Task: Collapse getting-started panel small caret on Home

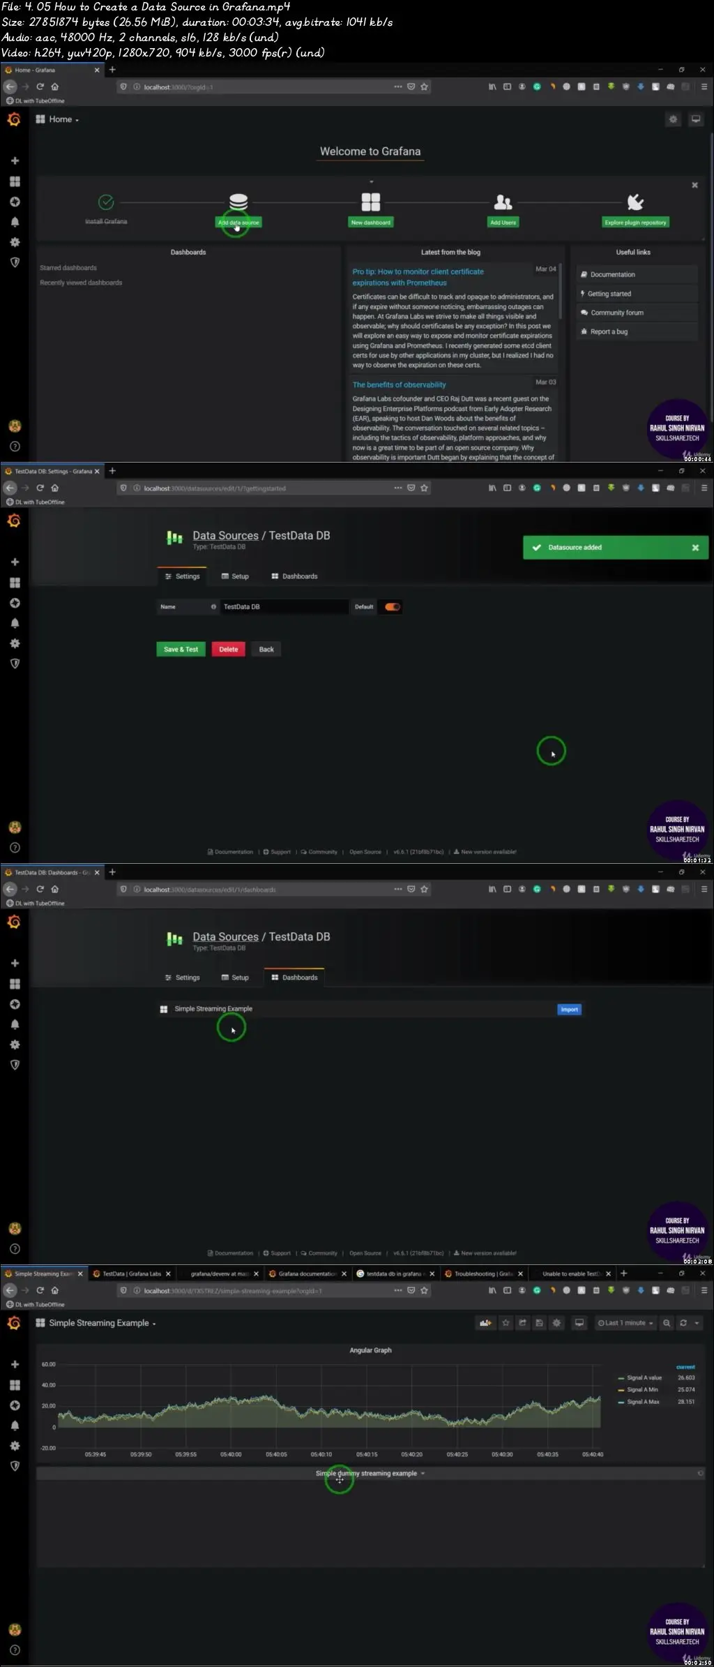Action: pyautogui.click(x=371, y=181)
